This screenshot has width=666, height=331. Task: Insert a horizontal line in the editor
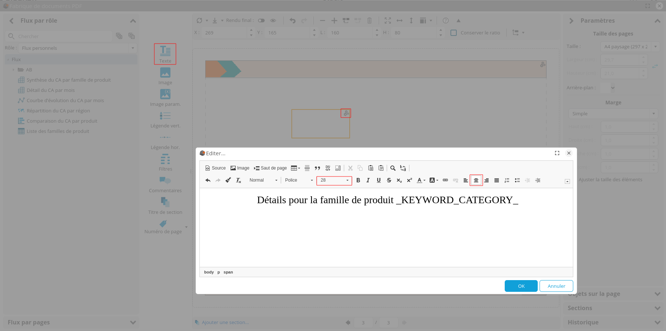pos(307,168)
